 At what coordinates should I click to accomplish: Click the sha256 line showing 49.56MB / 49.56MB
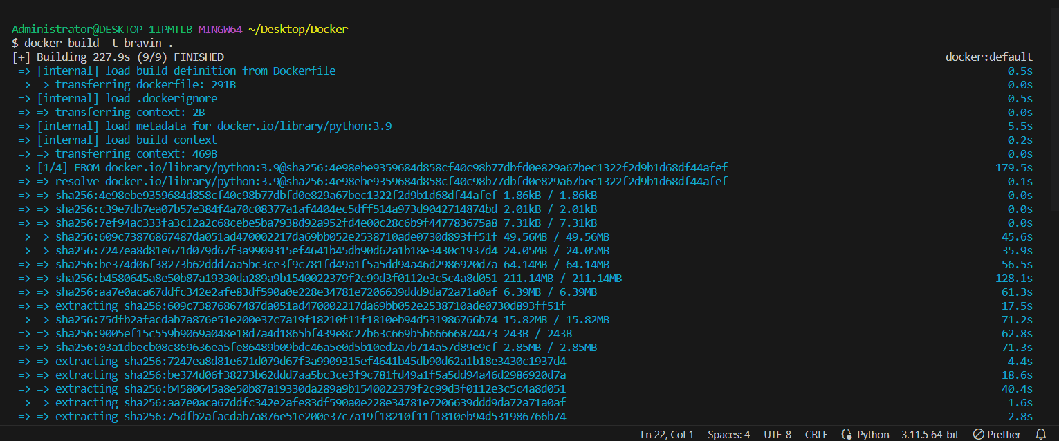pos(314,236)
